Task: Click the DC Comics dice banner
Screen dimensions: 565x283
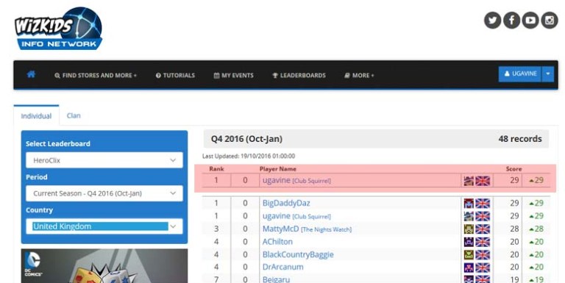Action: coord(104,265)
